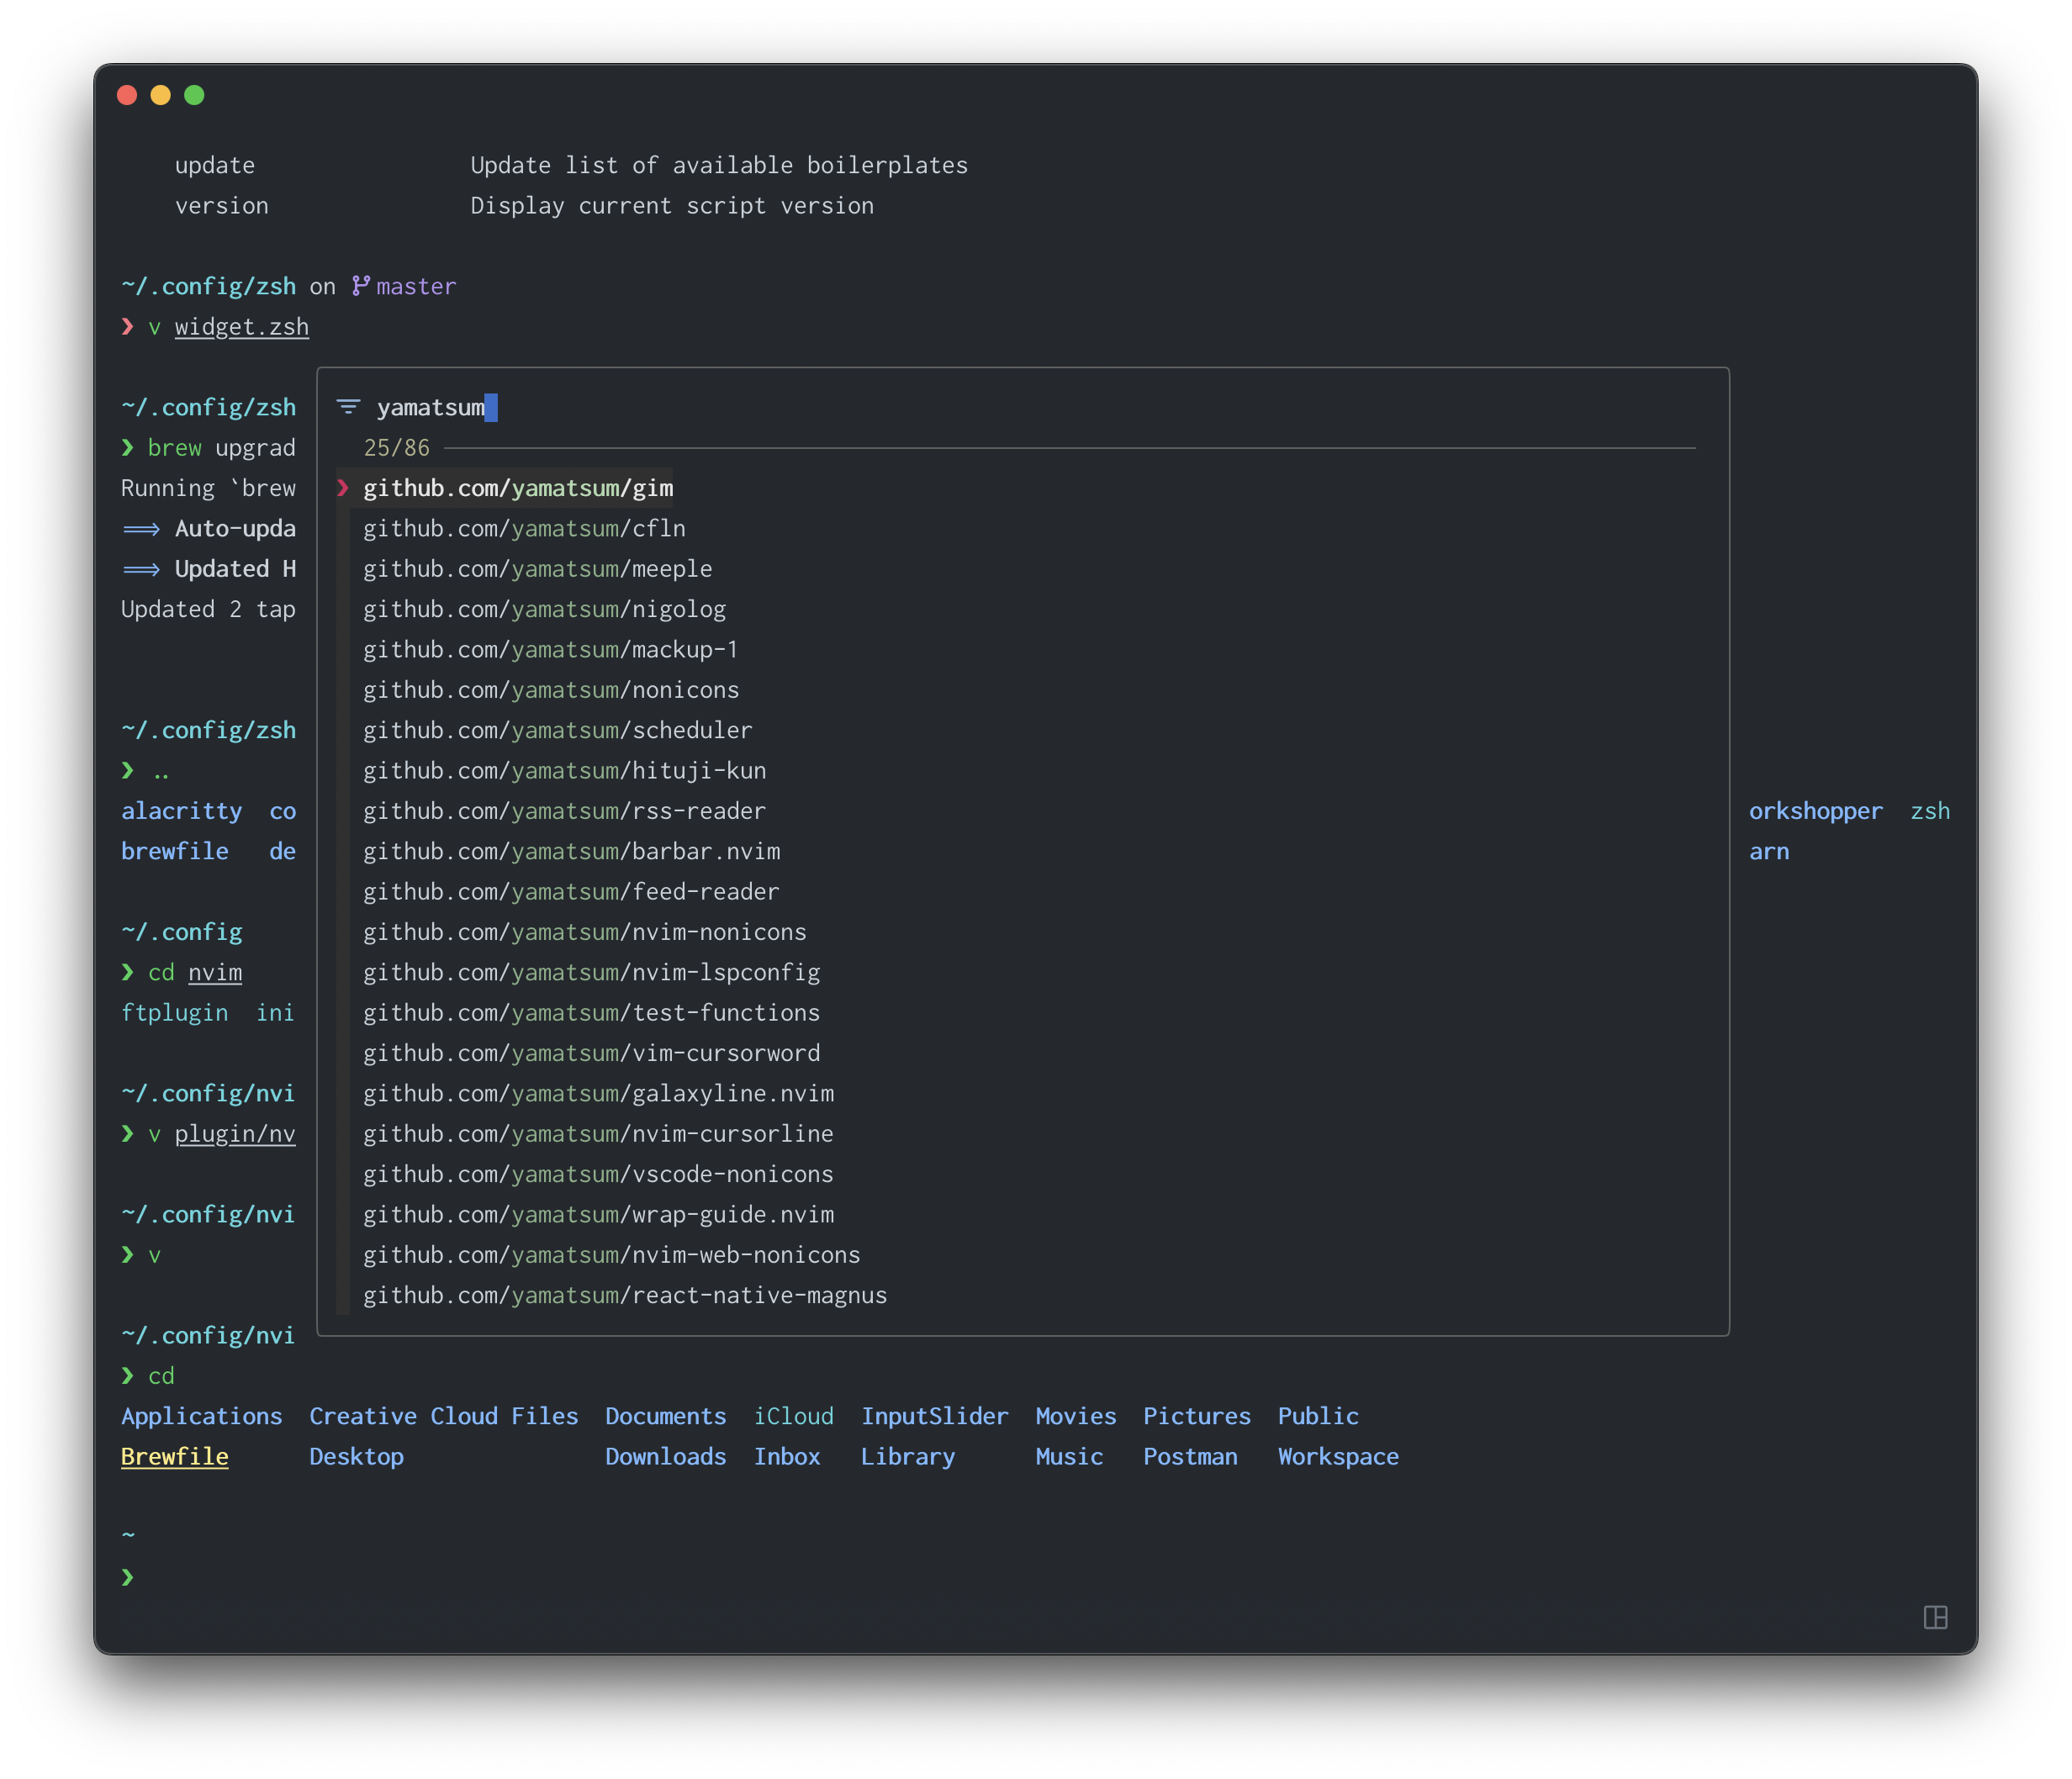
Task: Click the master branch name
Action: (x=416, y=286)
